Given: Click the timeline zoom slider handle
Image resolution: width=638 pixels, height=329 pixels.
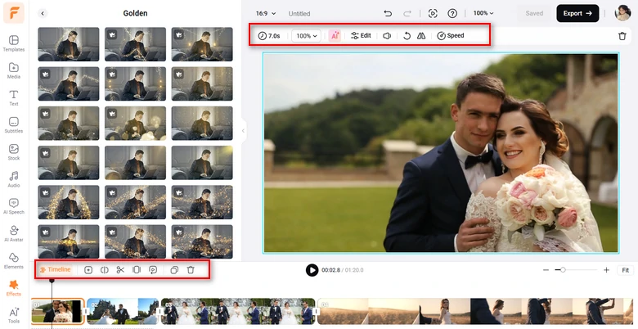Looking at the screenshot, I should click(x=563, y=270).
